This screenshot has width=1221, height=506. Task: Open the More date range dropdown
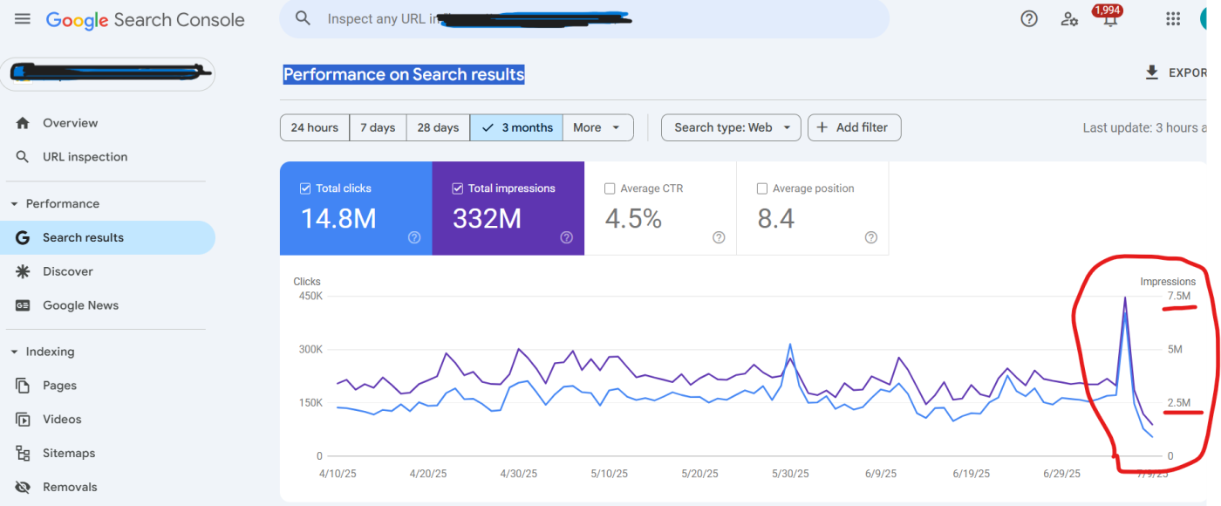click(x=597, y=127)
